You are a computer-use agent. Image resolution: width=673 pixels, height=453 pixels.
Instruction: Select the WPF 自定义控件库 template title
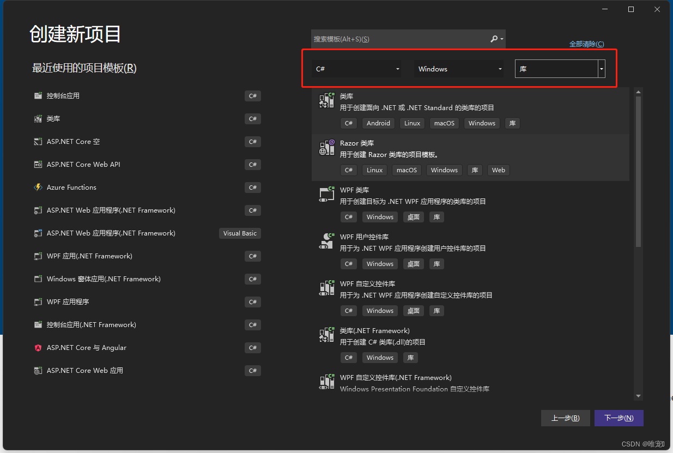(368, 283)
